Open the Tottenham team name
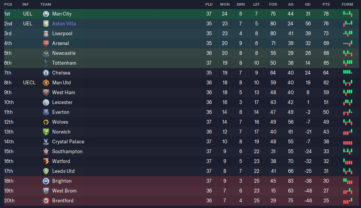The image size is (361, 208). tap(64, 63)
